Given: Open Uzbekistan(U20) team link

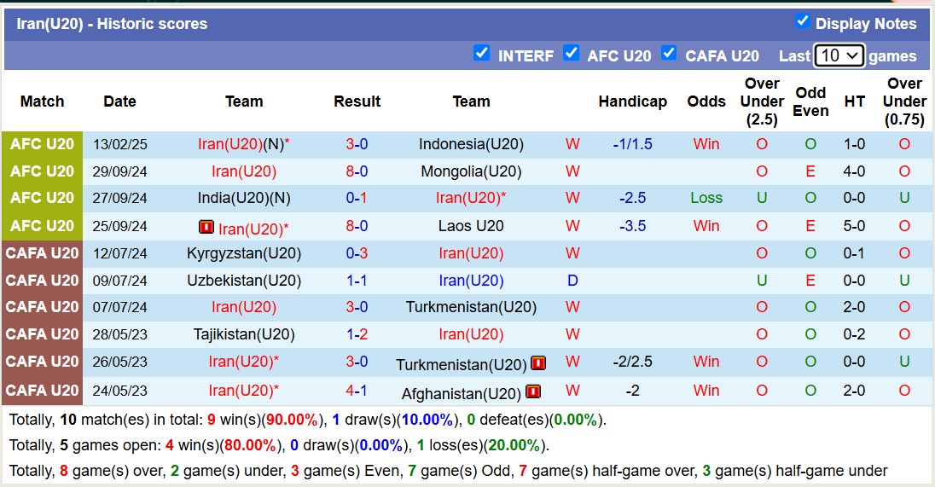Looking at the screenshot, I should [x=244, y=281].
